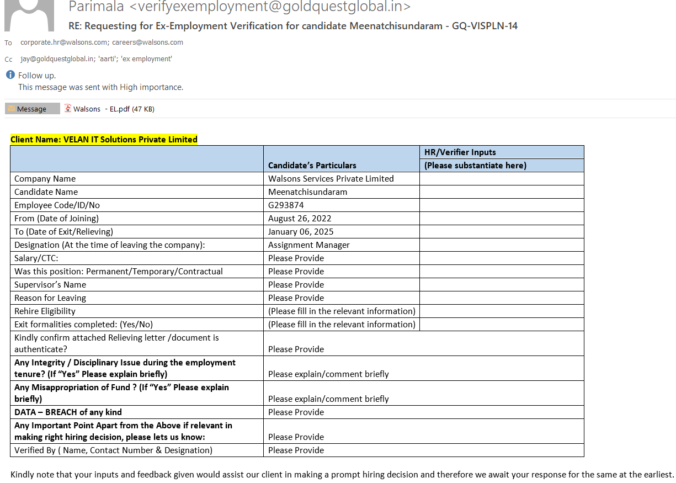Click 'Please explain/comment briefly' in Misappropriation row
The width and height of the screenshot is (676, 483).
[x=328, y=399]
